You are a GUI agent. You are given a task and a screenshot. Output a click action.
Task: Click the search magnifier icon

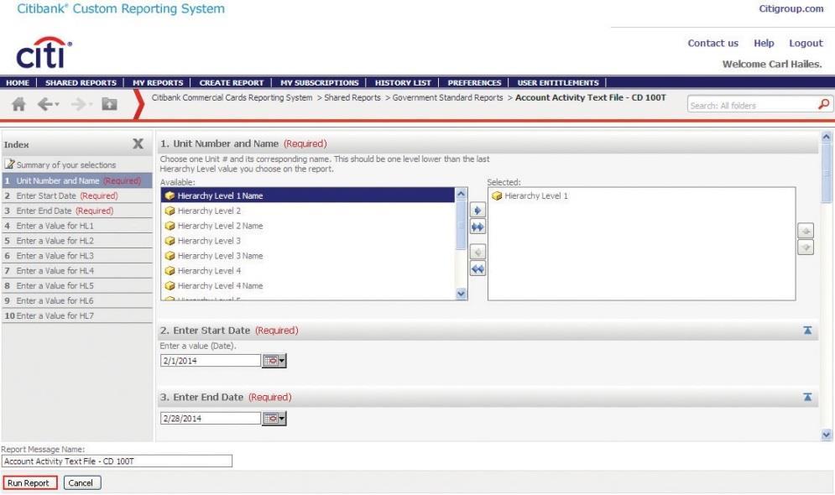click(824, 104)
